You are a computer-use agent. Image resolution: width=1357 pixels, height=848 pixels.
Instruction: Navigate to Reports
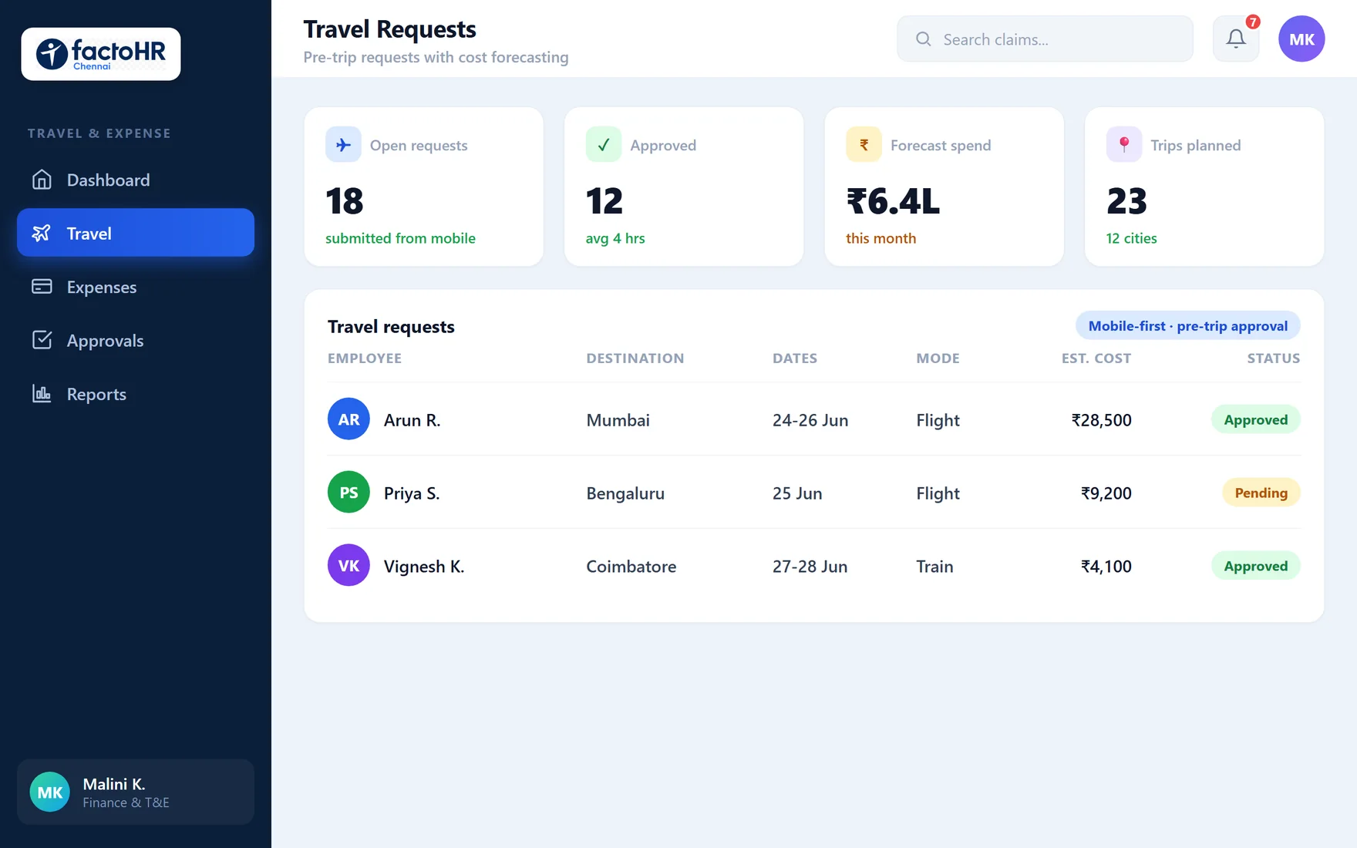coord(136,394)
